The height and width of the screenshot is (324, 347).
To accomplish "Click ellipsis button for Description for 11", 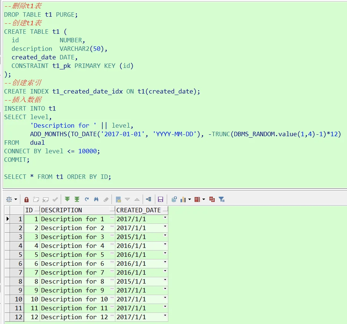I will 112,307.
